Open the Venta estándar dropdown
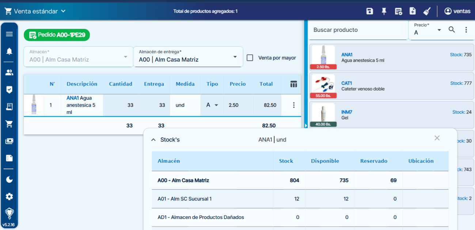 35,11
